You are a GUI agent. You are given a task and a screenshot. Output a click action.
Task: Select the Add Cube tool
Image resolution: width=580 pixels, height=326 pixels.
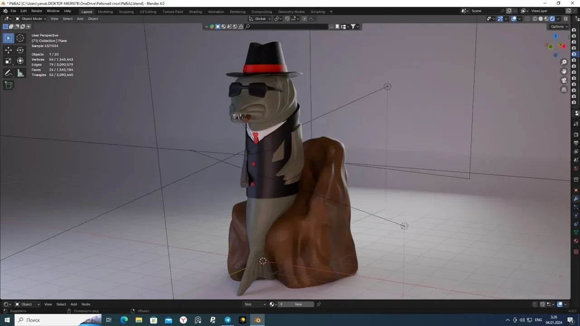(8, 85)
